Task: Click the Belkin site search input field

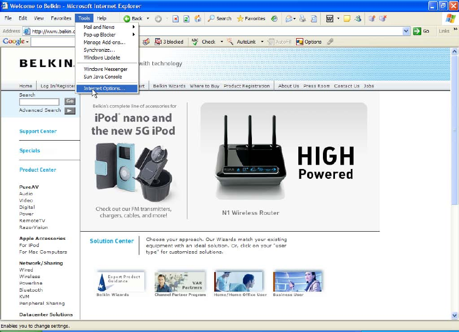Action: pos(39,101)
